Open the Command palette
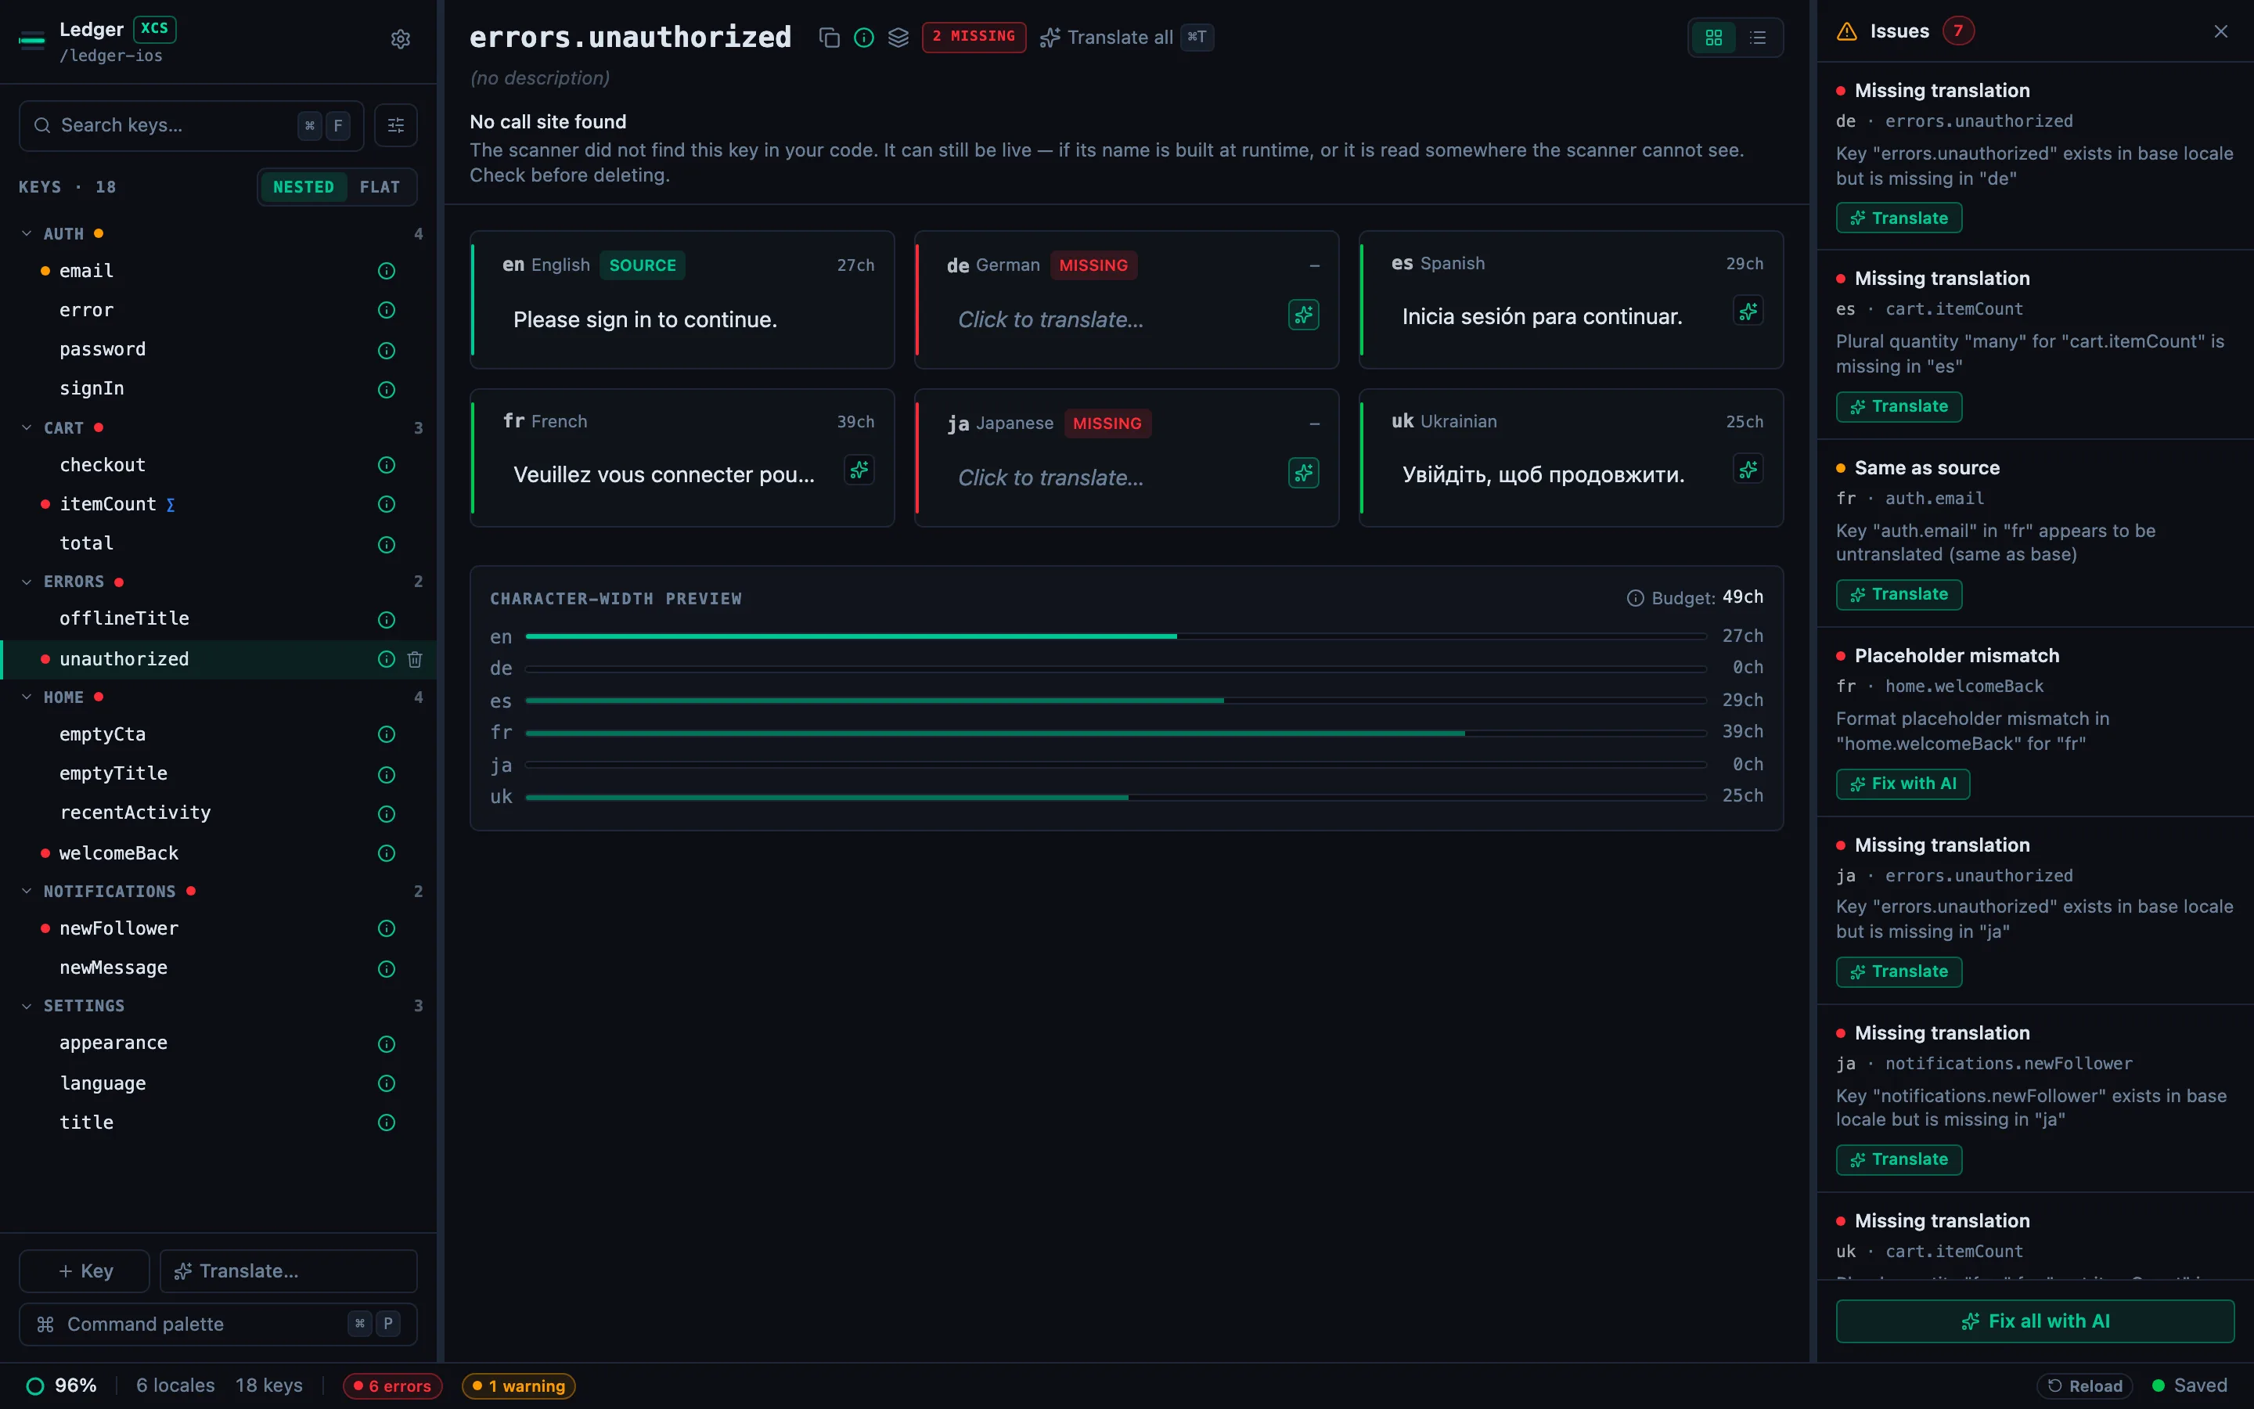The width and height of the screenshot is (2254, 1409). (x=218, y=1324)
